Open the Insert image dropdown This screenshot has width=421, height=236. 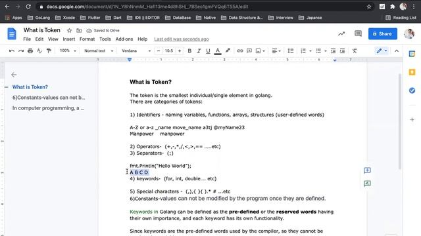coord(260,51)
